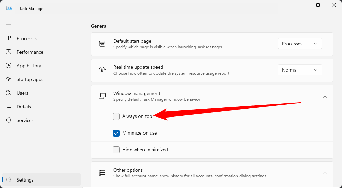
Task: Minimize the Task Manager window
Action: click(x=303, y=5)
